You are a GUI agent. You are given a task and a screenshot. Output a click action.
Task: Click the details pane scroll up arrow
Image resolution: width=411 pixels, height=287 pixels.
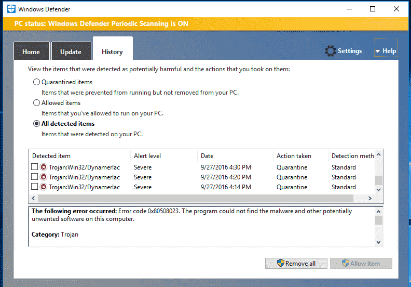point(378,212)
